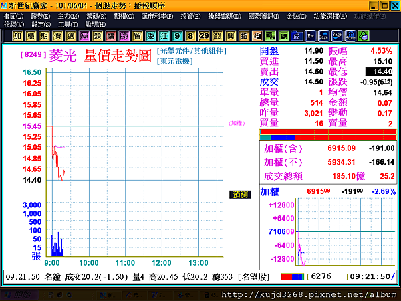401x301 pixels.
Task: Click the pink 幅 toolbar icon
Action: [x=110, y=36]
